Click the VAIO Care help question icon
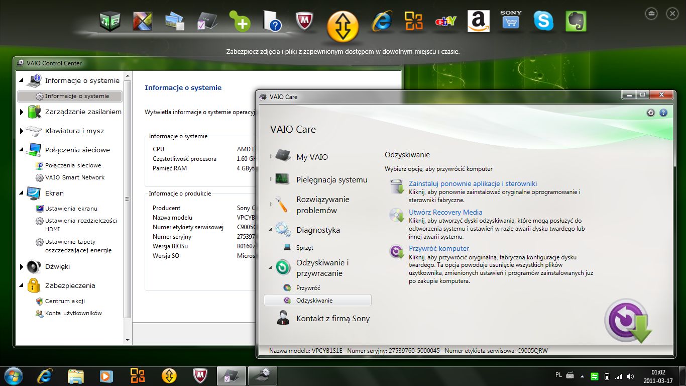Viewport: 686px width, 386px height. click(663, 113)
